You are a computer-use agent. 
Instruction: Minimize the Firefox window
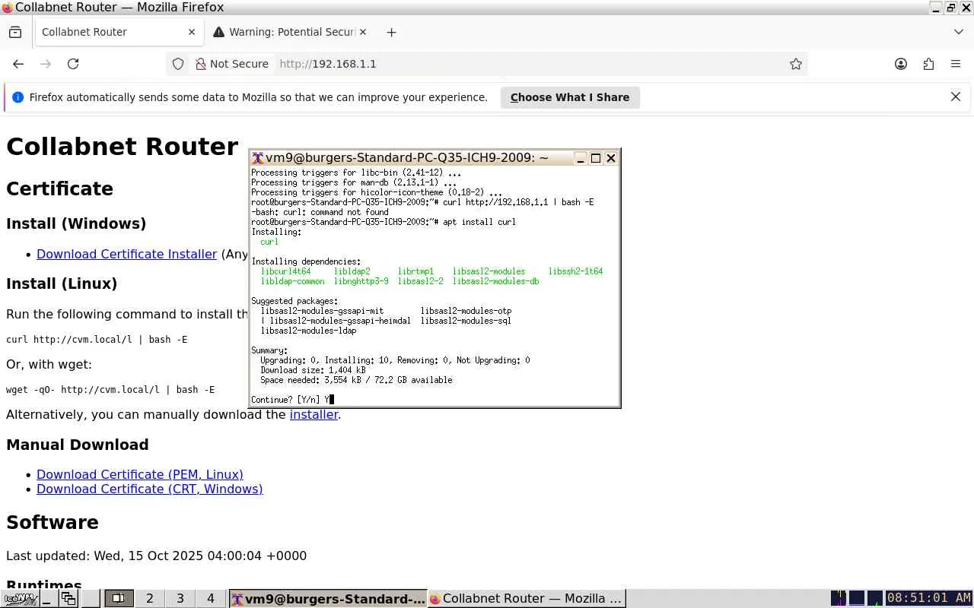(936, 8)
